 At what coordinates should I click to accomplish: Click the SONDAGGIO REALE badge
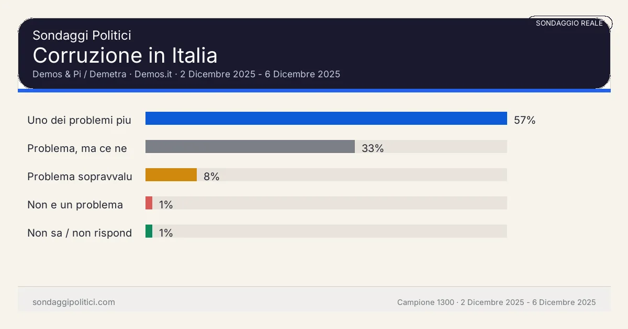569,23
